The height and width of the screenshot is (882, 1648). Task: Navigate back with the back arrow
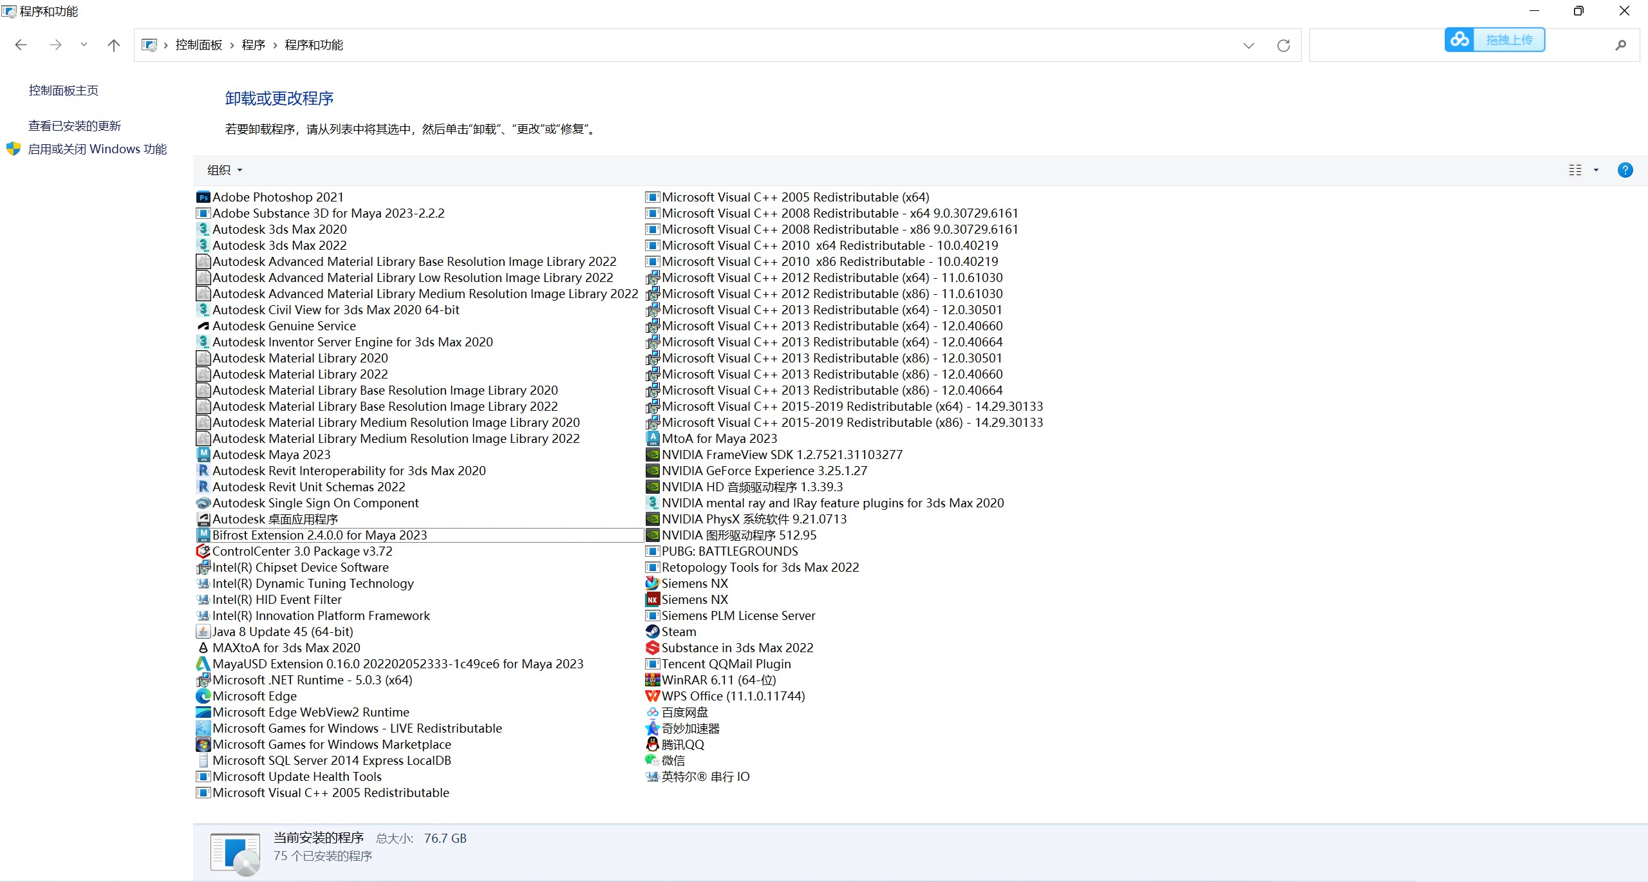coord(21,44)
